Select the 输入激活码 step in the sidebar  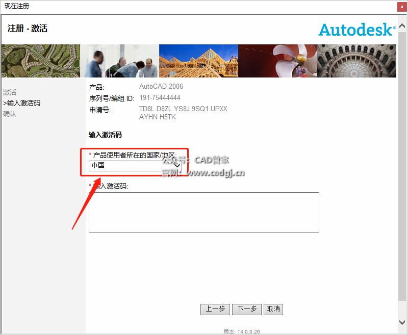tap(21, 103)
